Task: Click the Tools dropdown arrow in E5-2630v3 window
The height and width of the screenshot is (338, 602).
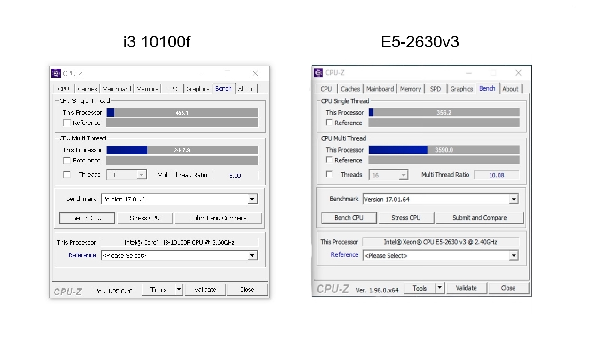Action: click(440, 288)
